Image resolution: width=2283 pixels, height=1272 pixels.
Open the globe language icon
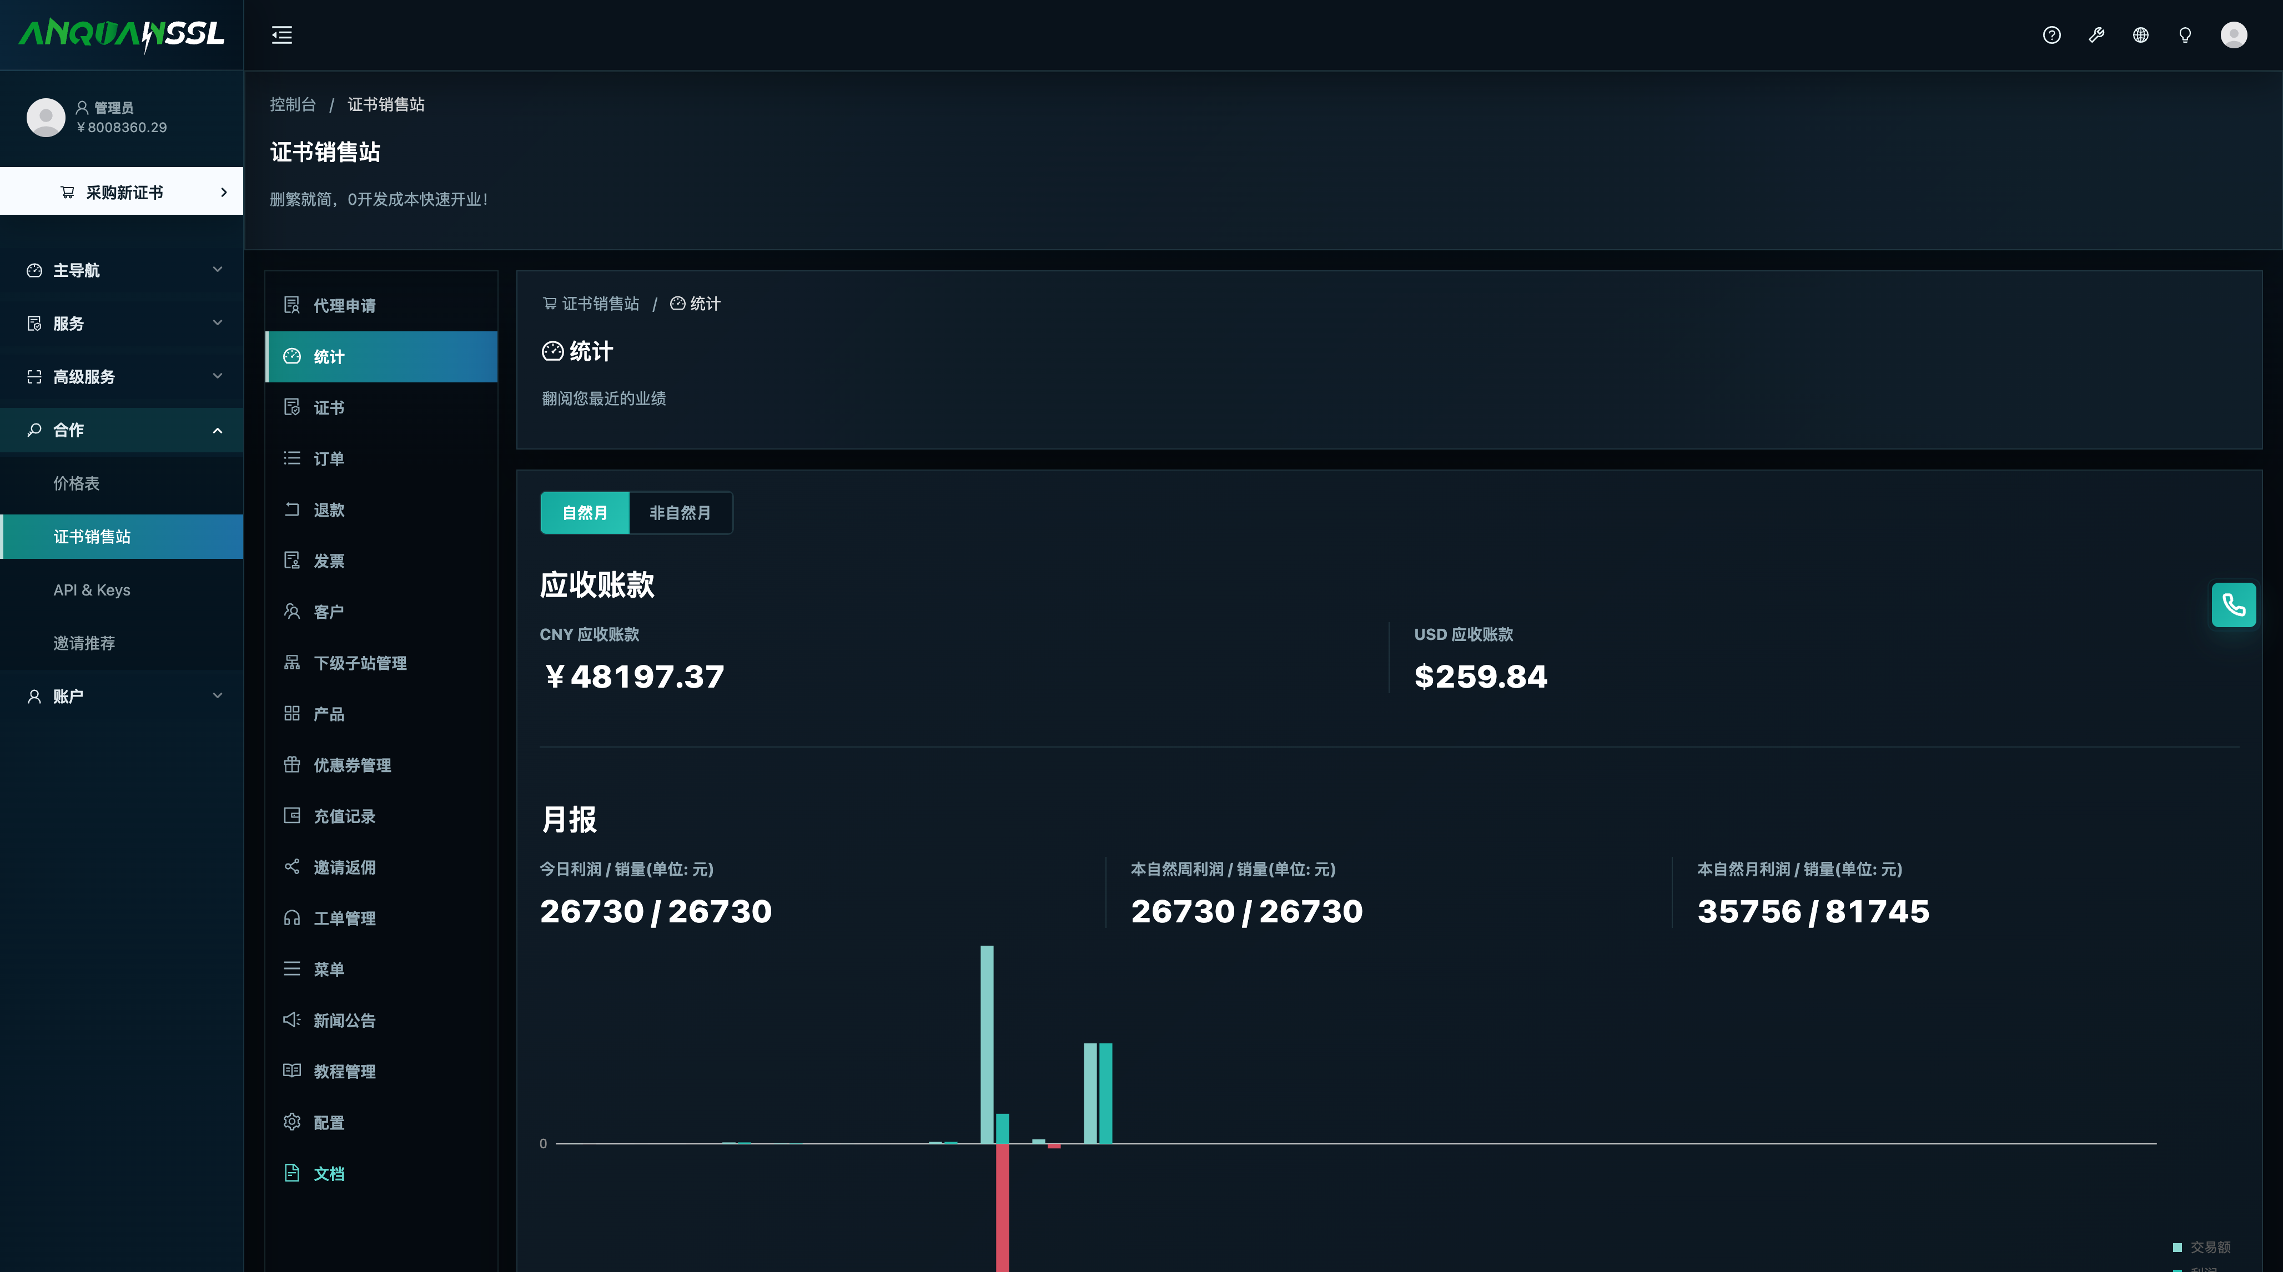pos(2140,36)
